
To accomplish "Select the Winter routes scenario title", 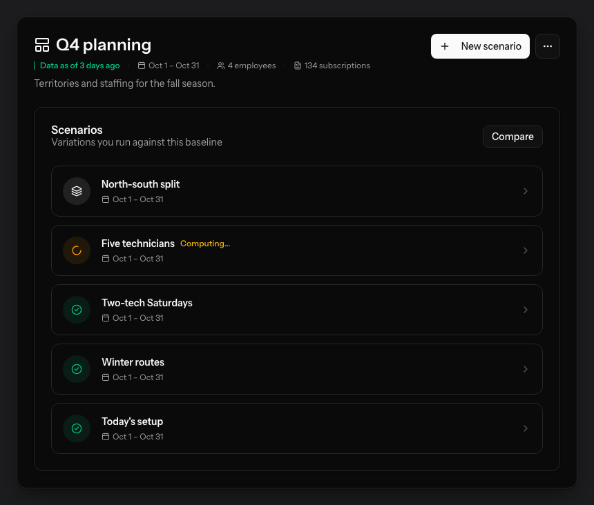I will [x=133, y=362].
